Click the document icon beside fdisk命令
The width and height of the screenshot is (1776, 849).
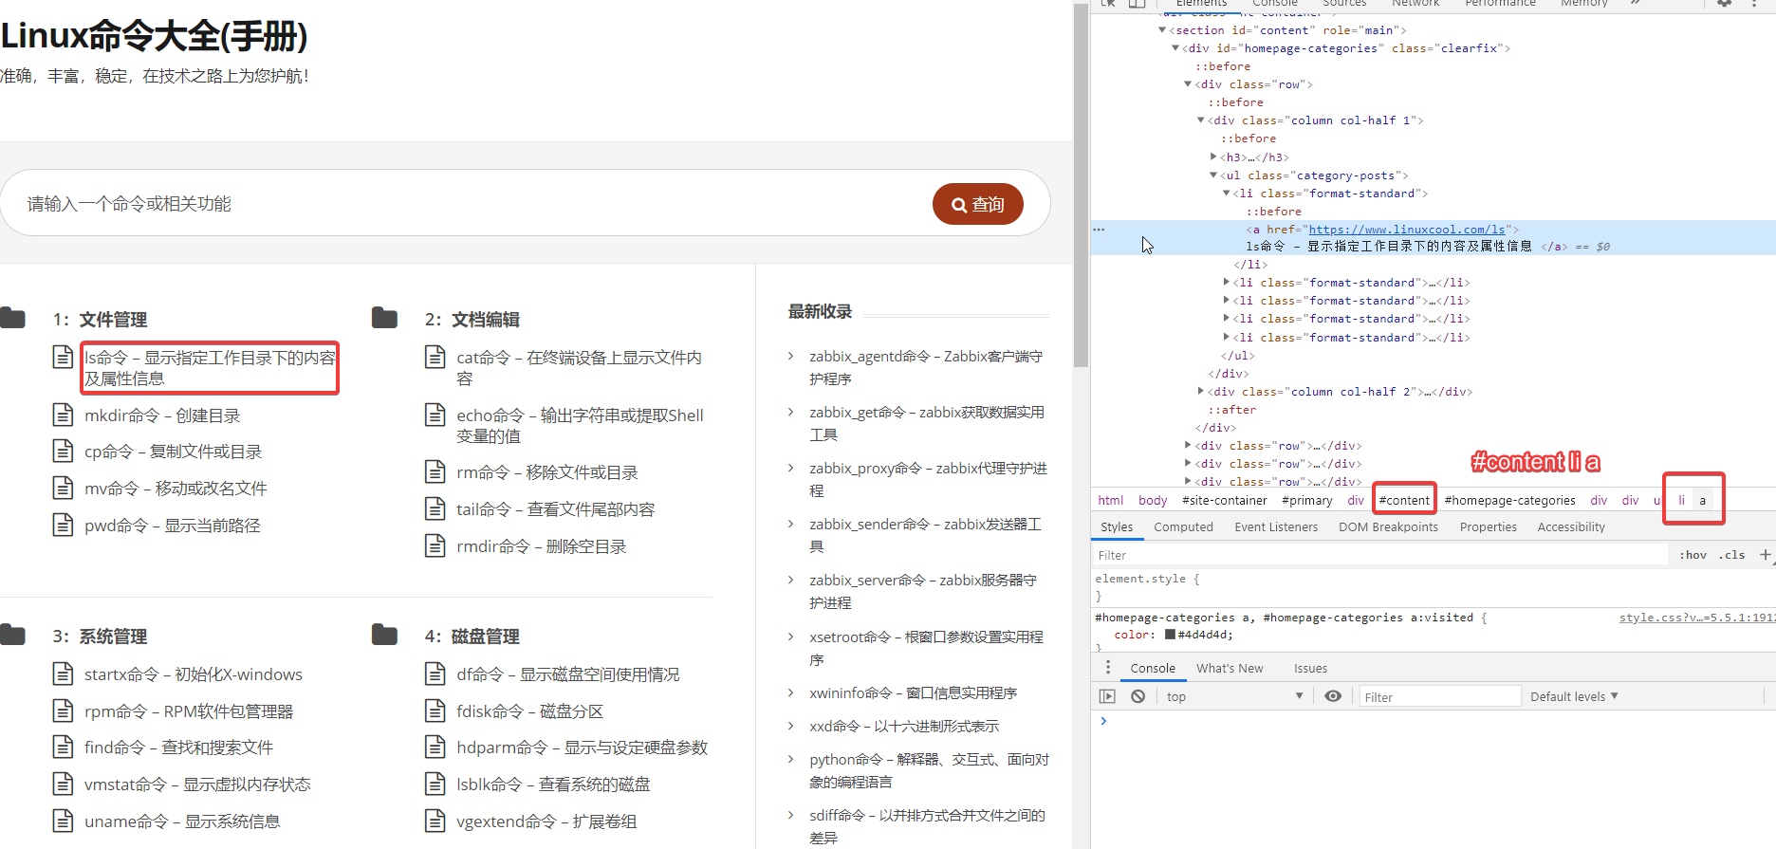tap(435, 711)
